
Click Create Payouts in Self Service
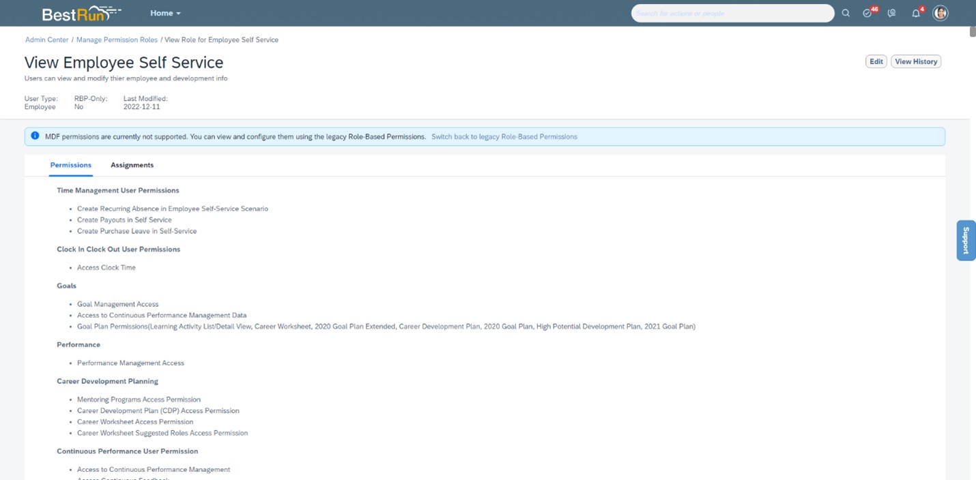click(124, 220)
